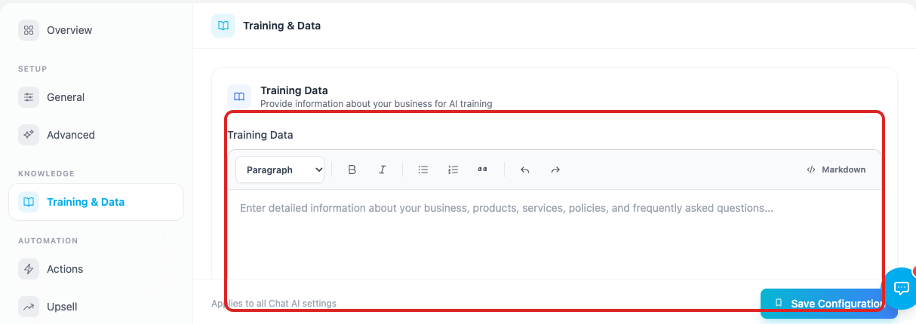Click the 'Provide information about your business' subtitle
Viewport: 916px width, 324px height.
pyautogui.click(x=377, y=104)
